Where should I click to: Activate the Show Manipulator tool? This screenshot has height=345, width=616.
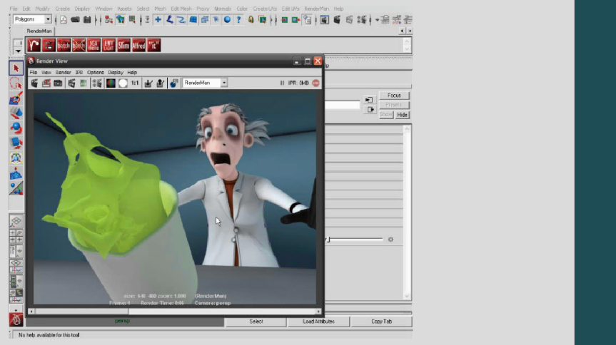[16, 188]
